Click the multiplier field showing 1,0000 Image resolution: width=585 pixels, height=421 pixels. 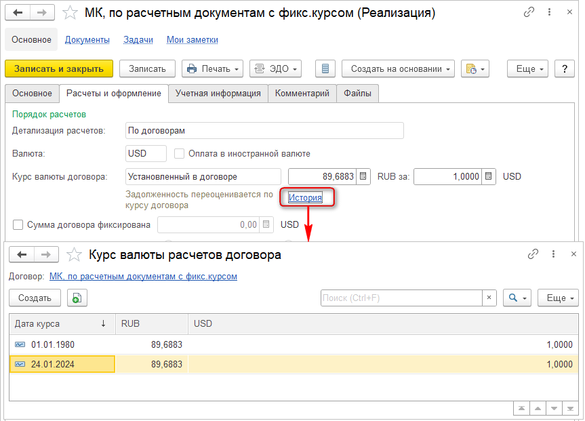448,176
